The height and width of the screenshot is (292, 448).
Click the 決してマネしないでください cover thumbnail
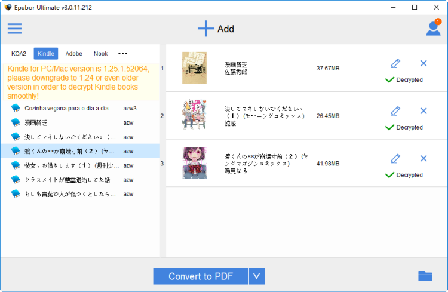pyautogui.click(x=194, y=115)
